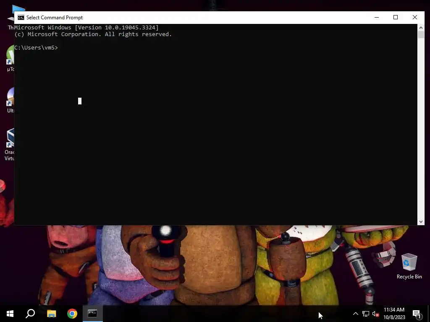Click the 'Microsoft Windows [Version 10.0.19045.3324]' line
Image resolution: width=430 pixels, height=322 pixels.
coord(87,27)
